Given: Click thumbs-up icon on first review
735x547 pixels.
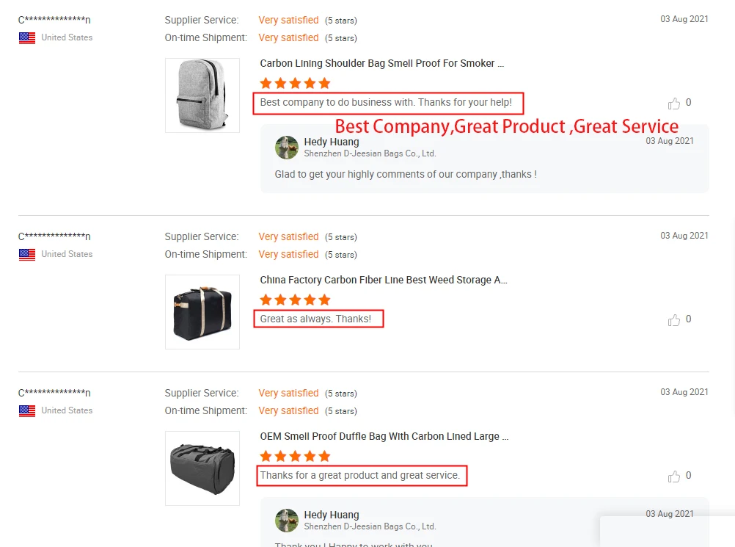Looking at the screenshot, I should point(674,104).
